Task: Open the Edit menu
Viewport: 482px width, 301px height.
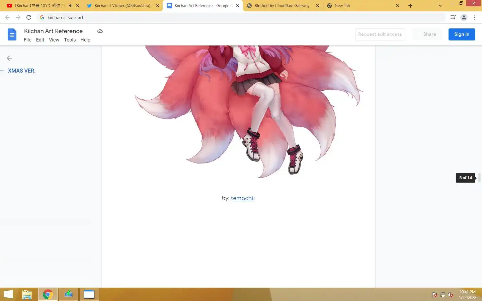Action: pyautogui.click(x=40, y=40)
